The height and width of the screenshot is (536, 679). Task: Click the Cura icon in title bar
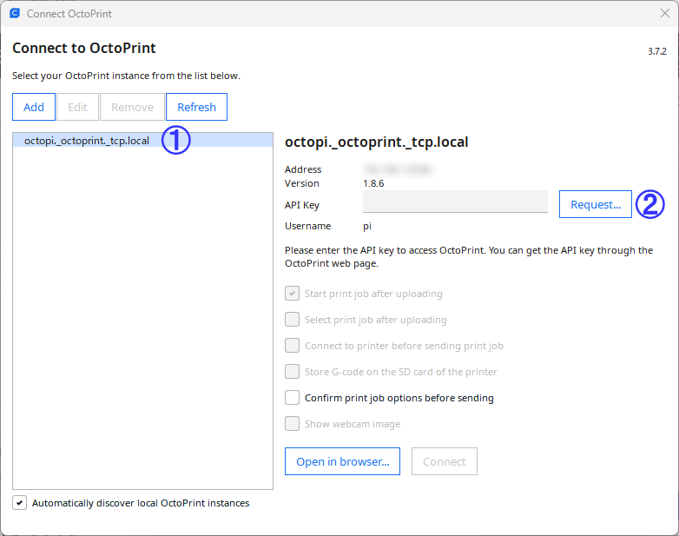(15, 13)
